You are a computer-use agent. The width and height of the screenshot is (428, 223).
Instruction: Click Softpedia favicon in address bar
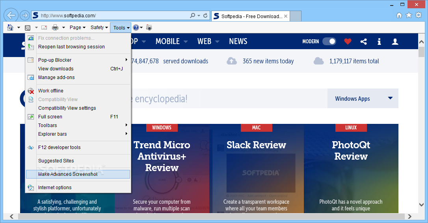point(35,15)
